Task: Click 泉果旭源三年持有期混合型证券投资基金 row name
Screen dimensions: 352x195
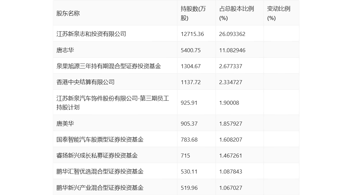Action: pos(109,66)
